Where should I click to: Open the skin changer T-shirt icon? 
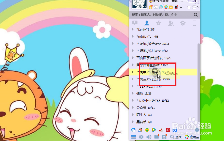[189, 7]
